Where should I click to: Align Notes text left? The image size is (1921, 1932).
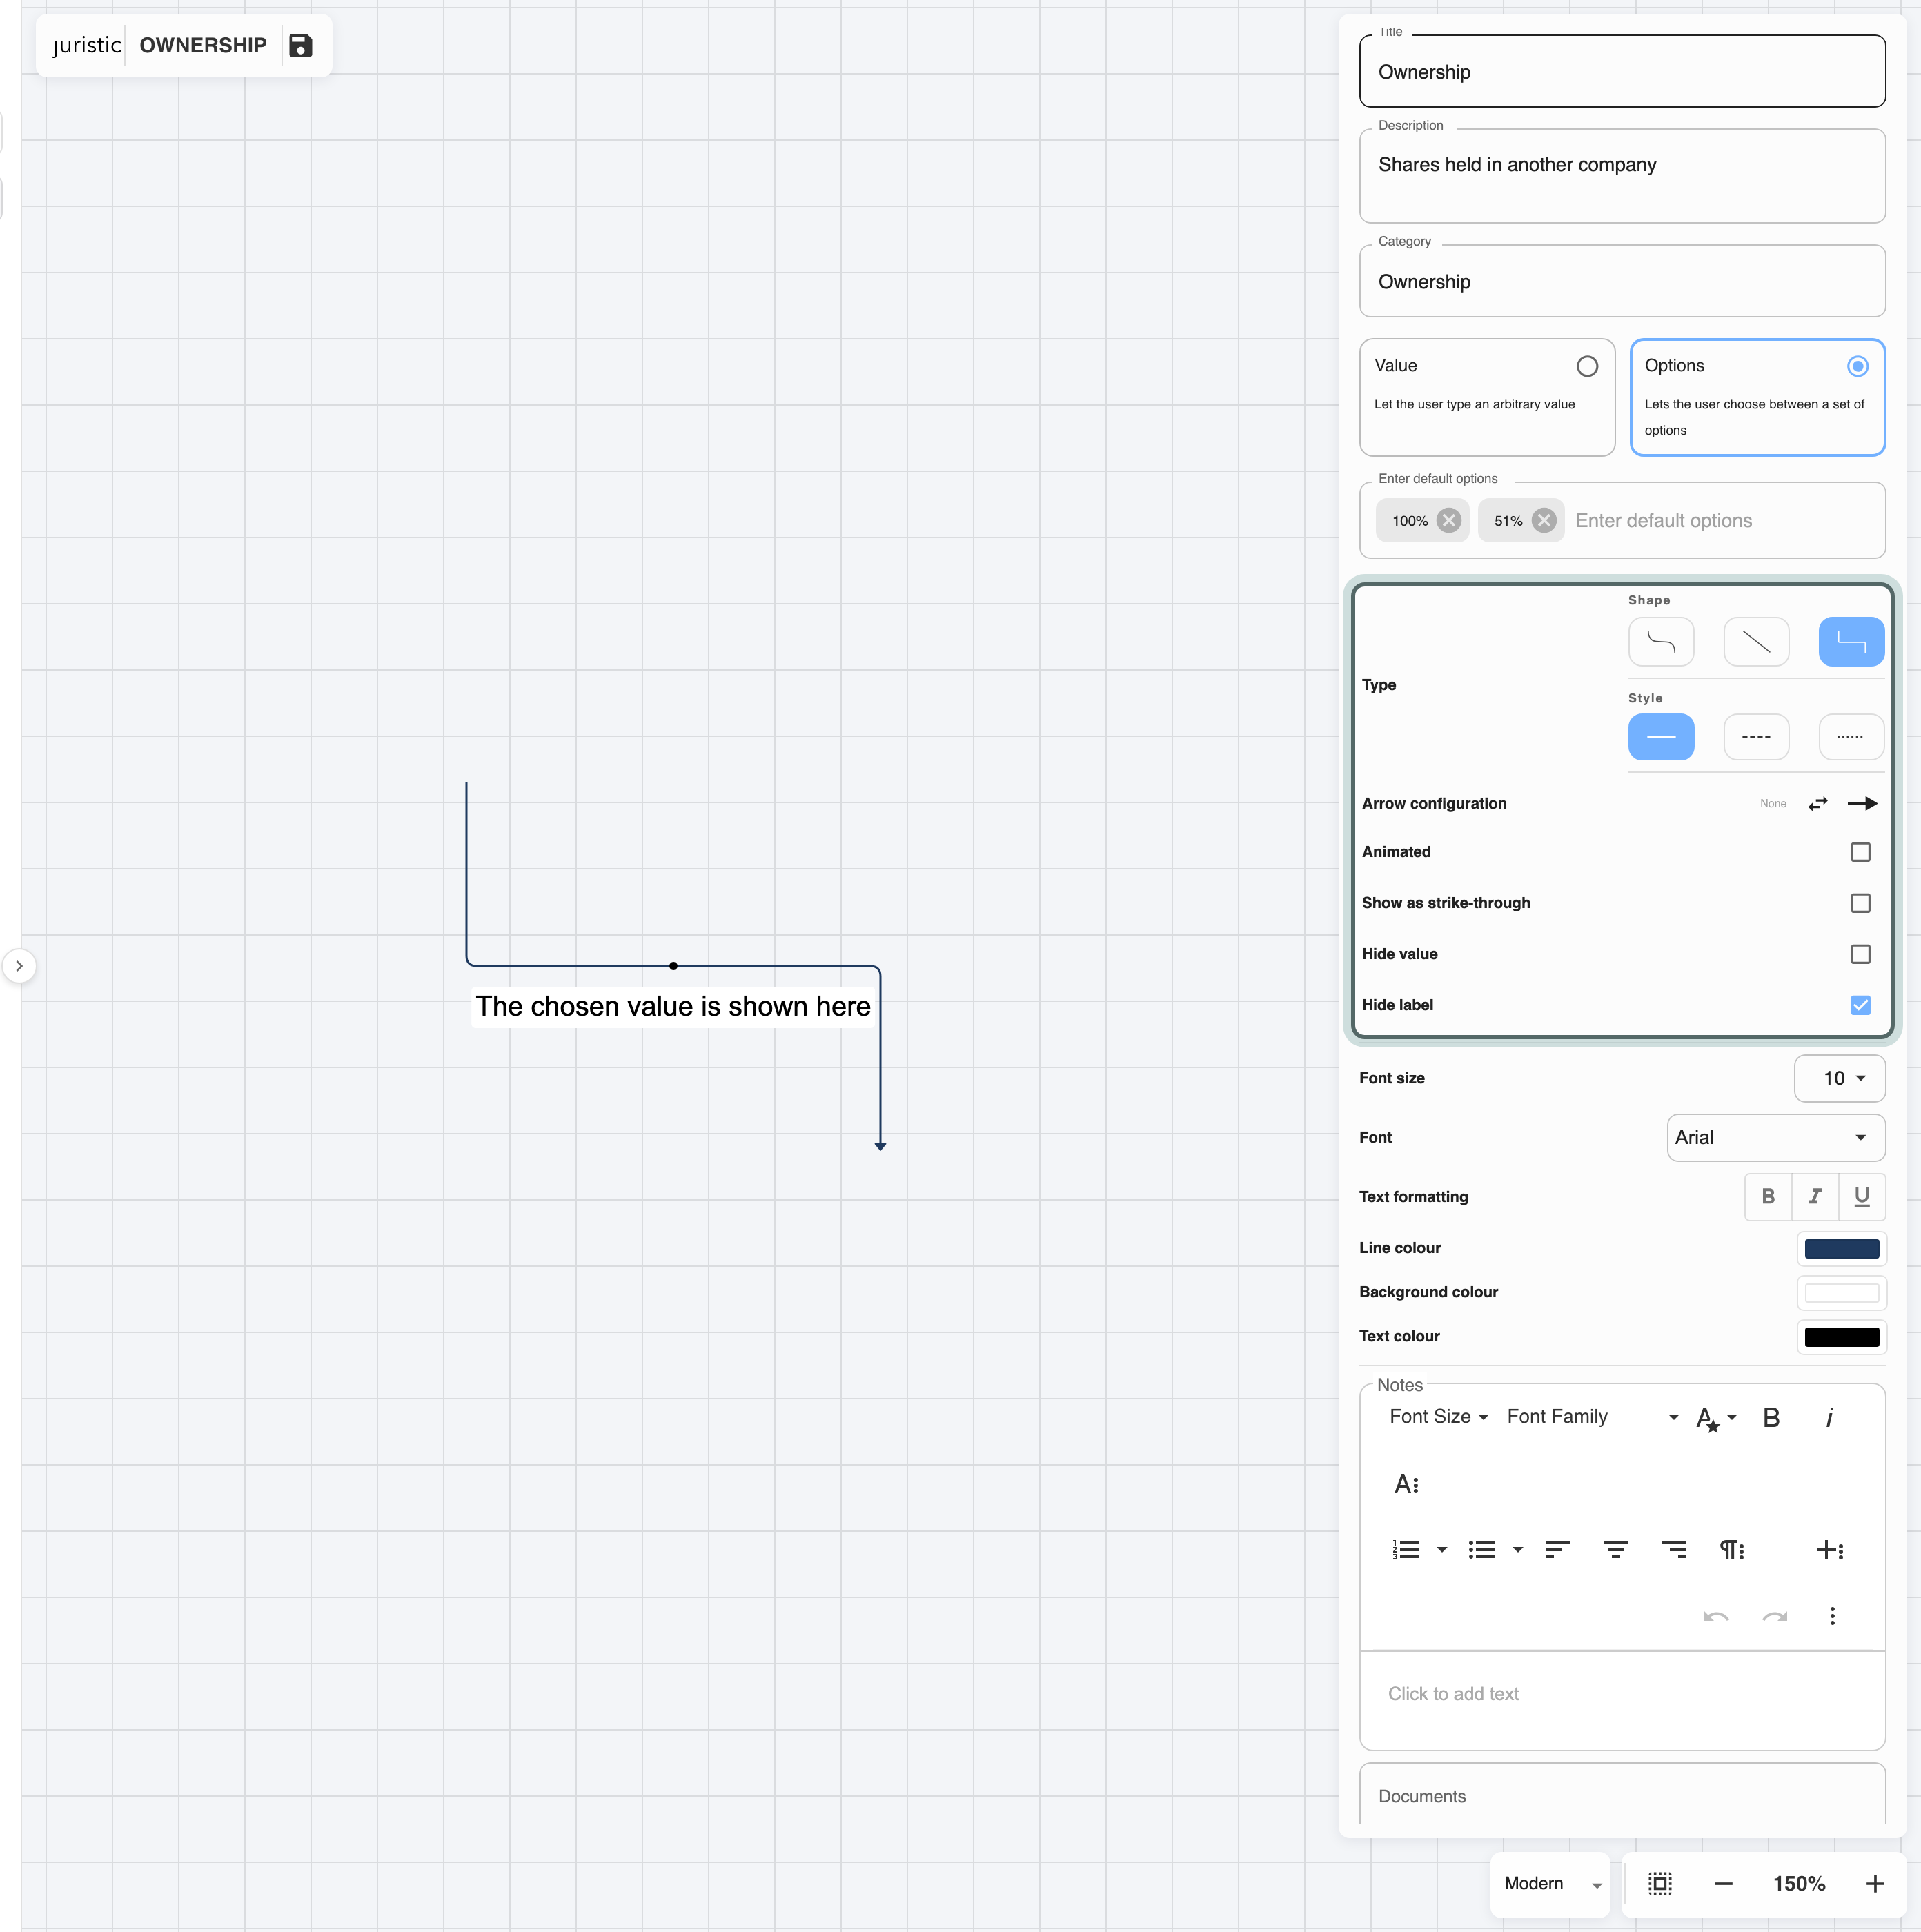coord(1557,1550)
